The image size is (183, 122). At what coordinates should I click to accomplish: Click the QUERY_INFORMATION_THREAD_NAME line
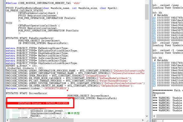[x=75, y=73]
